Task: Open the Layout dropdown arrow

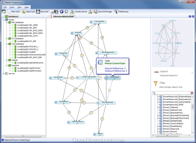Action: pyautogui.click(x=192, y=73)
